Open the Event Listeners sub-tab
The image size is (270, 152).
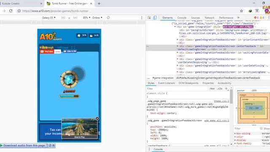166,83
